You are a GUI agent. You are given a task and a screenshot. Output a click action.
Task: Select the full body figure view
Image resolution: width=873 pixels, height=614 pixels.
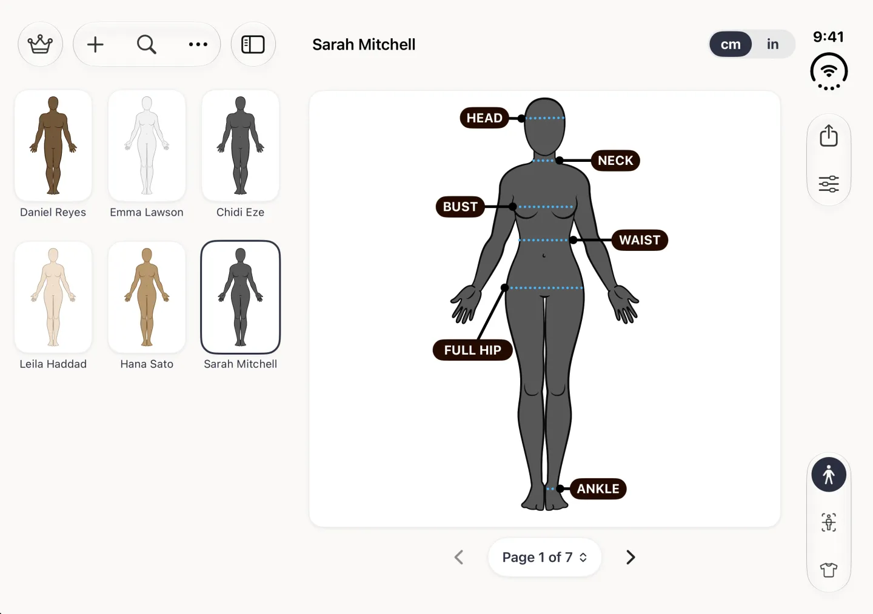point(829,475)
